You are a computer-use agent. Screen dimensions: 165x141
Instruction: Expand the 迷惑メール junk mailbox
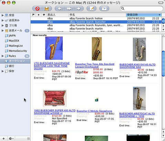(x=3, y=30)
